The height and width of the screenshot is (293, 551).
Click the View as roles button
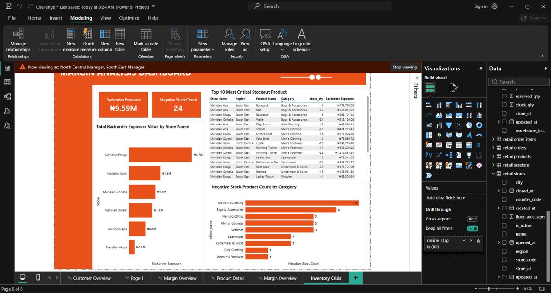click(x=245, y=40)
